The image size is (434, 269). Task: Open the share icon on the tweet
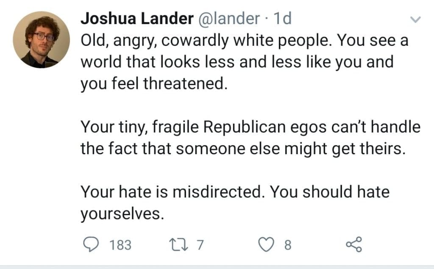(x=354, y=244)
